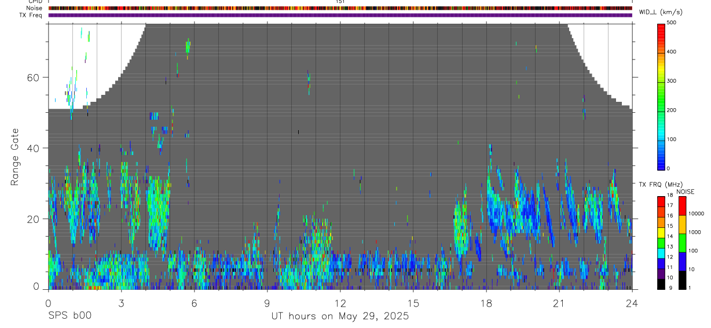Click the 12 MHz label in TX FRQ legend
The height and width of the screenshot is (328, 711).
point(670,257)
